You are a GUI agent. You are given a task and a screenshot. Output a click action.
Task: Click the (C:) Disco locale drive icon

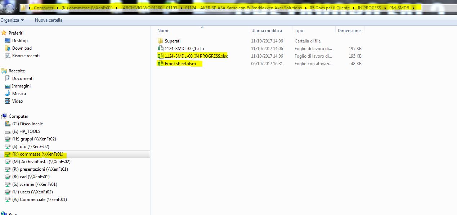pos(8,124)
